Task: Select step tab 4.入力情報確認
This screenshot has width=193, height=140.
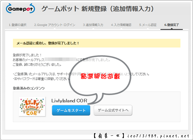Action: pos(121,25)
